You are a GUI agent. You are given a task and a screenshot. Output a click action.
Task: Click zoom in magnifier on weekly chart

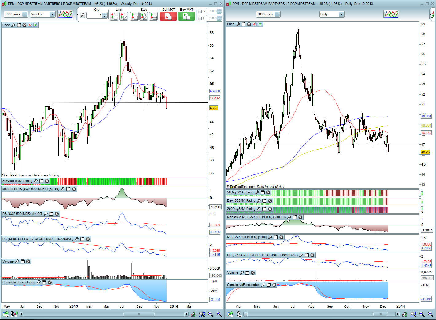pyautogui.click(x=219, y=314)
